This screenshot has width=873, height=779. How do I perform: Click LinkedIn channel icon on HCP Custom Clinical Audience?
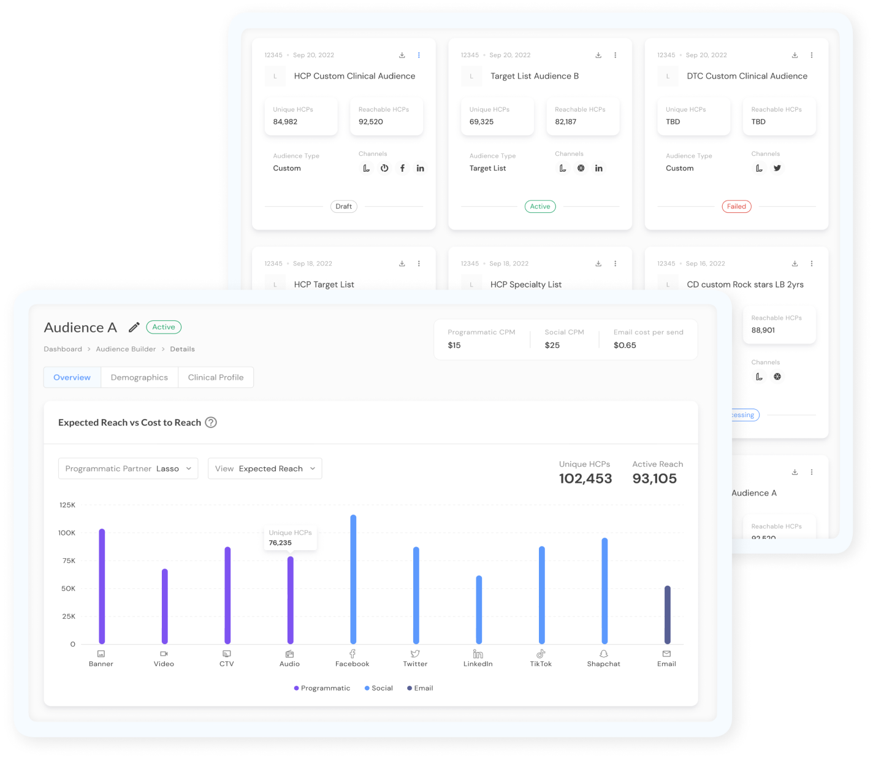(x=421, y=168)
